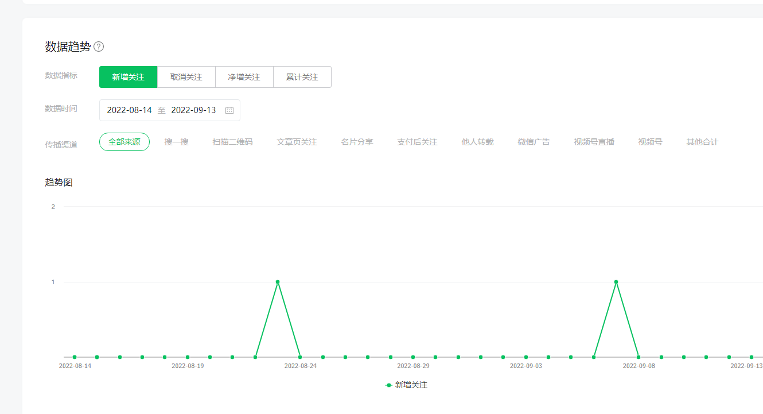The image size is (763, 414).
Task: Filter channel by 他人转载
Action: coord(477,142)
